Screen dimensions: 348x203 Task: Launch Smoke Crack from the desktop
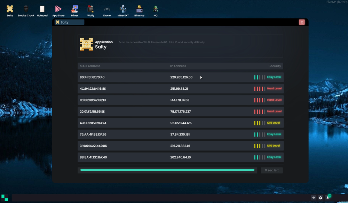[x=26, y=10]
